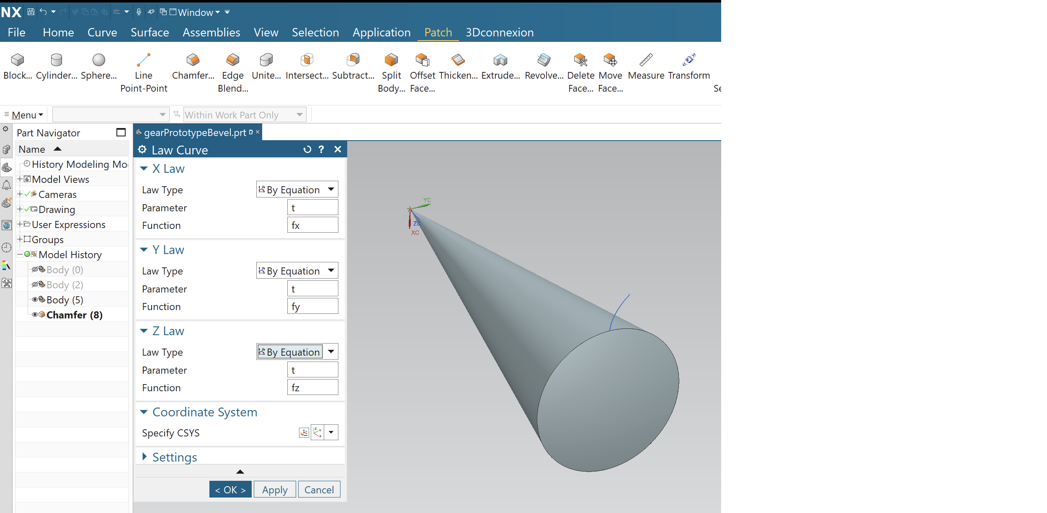Select the Measure tool

coord(646,61)
